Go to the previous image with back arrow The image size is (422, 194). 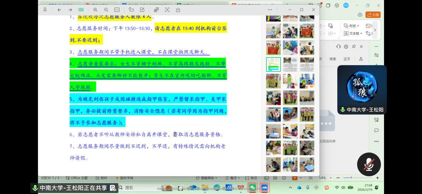pyautogui.click(x=59, y=10)
